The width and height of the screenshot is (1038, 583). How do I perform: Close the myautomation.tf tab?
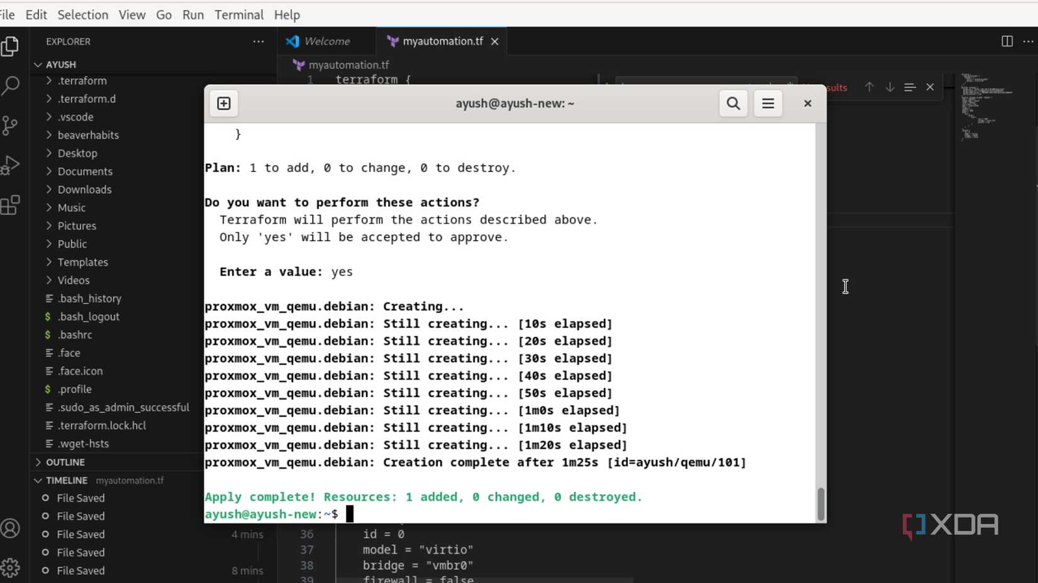495,41
